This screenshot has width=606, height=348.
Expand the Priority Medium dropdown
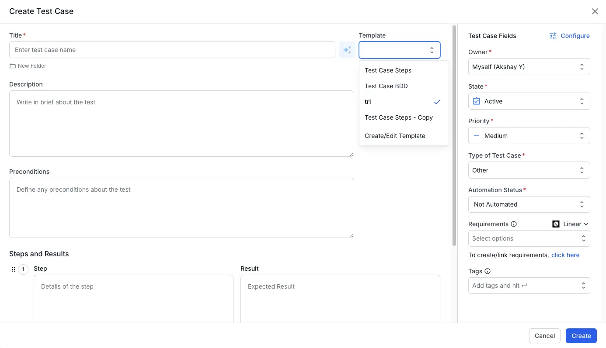[x=529, y=136]
